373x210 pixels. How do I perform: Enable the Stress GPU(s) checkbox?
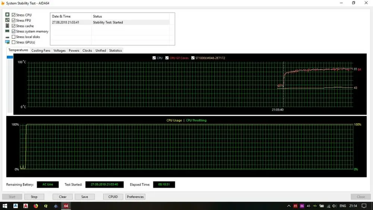pos(13,42)
